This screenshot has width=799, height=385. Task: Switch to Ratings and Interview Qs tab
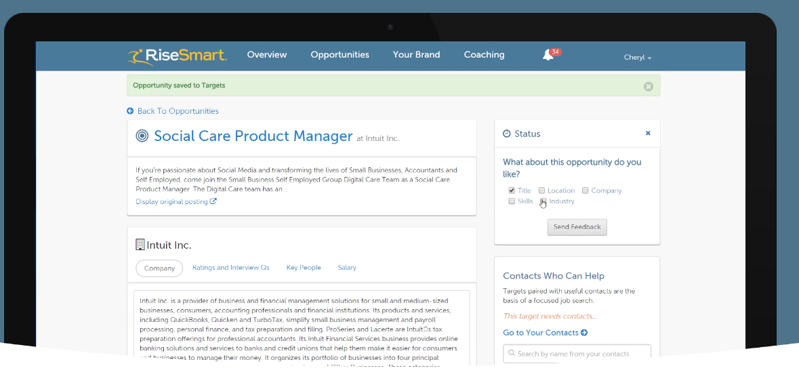coord(230,268)
